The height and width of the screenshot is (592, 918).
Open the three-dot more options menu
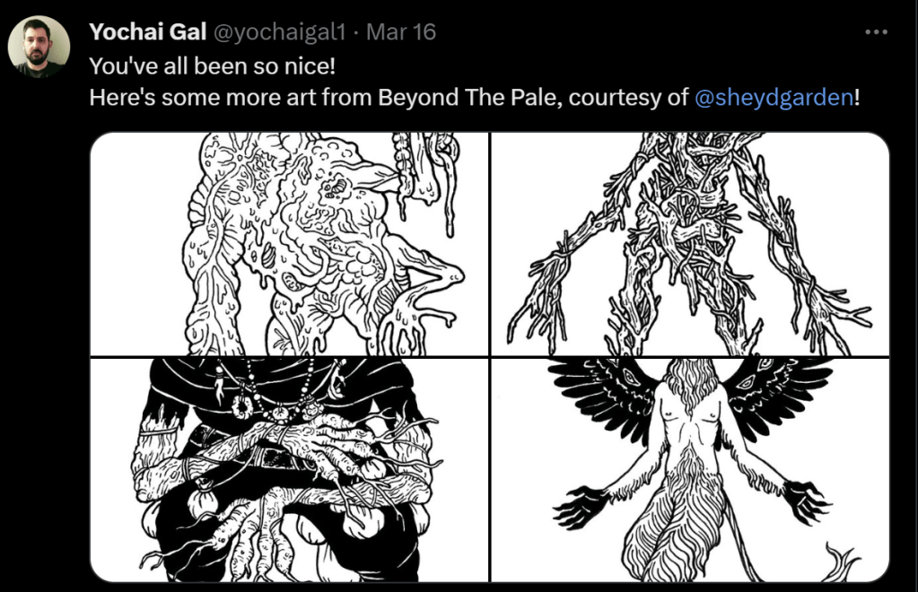click(877, 32)
